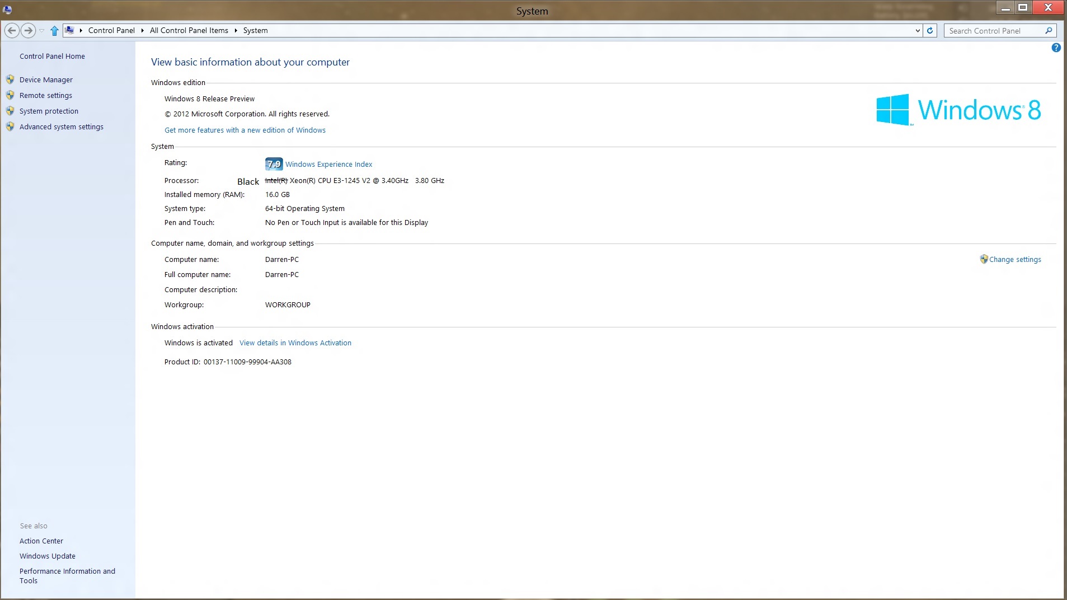Refresh the System page
The height and width of the screenshot is (600, 1067).
pyautogui.click(x=930, y=31)
